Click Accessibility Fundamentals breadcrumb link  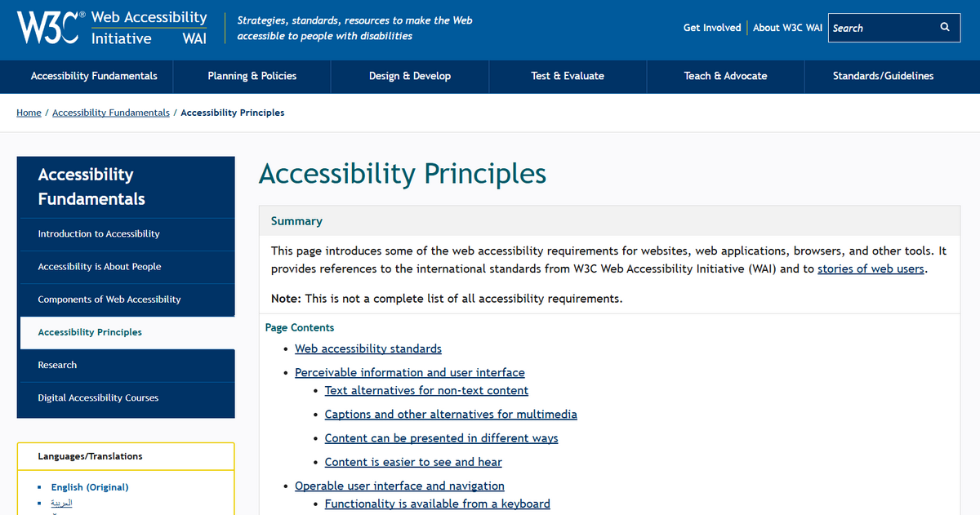point(111,113)
